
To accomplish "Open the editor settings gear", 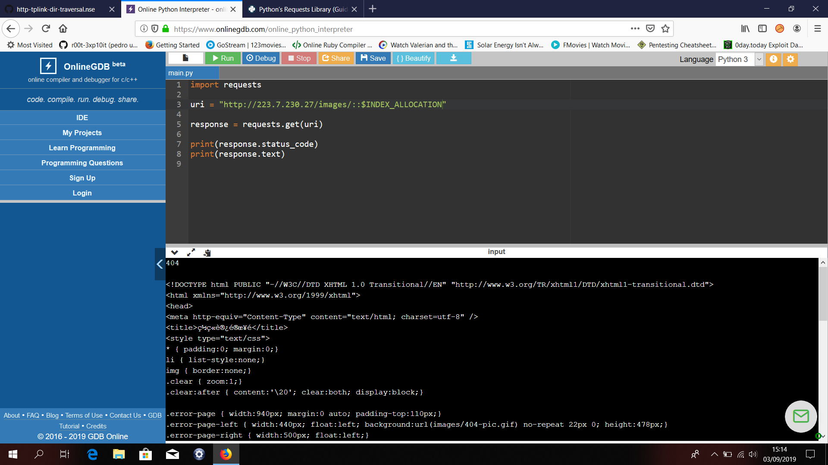I will [x=790, y=59].
